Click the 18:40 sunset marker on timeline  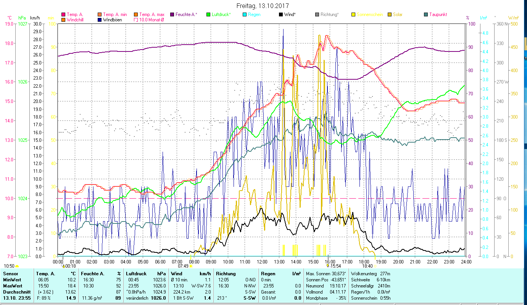click(x=367, y=266)
